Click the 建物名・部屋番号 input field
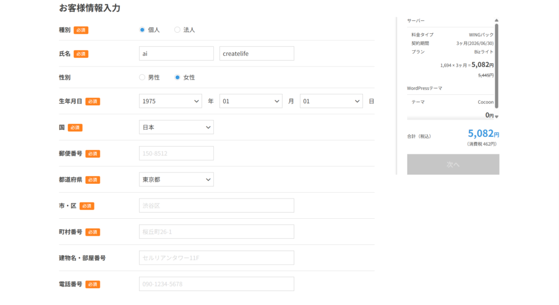The height and width of the screenshot is (305, 559). (216, 258)
